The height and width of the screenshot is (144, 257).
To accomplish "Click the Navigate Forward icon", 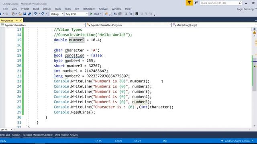I will point(7,14).
